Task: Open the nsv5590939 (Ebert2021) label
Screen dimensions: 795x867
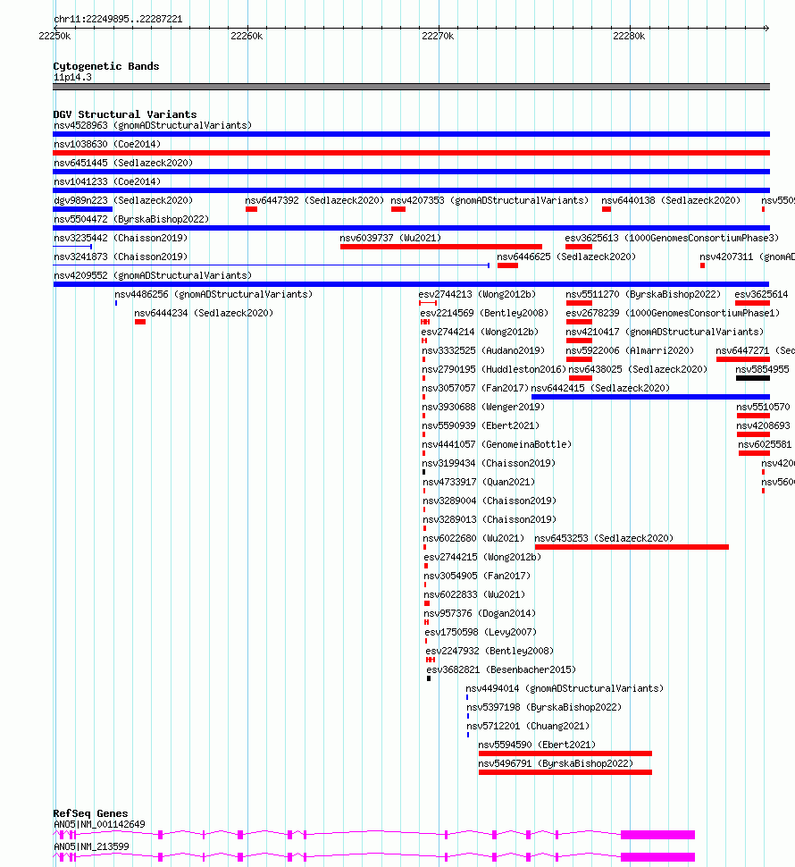Action: point(481,426)
